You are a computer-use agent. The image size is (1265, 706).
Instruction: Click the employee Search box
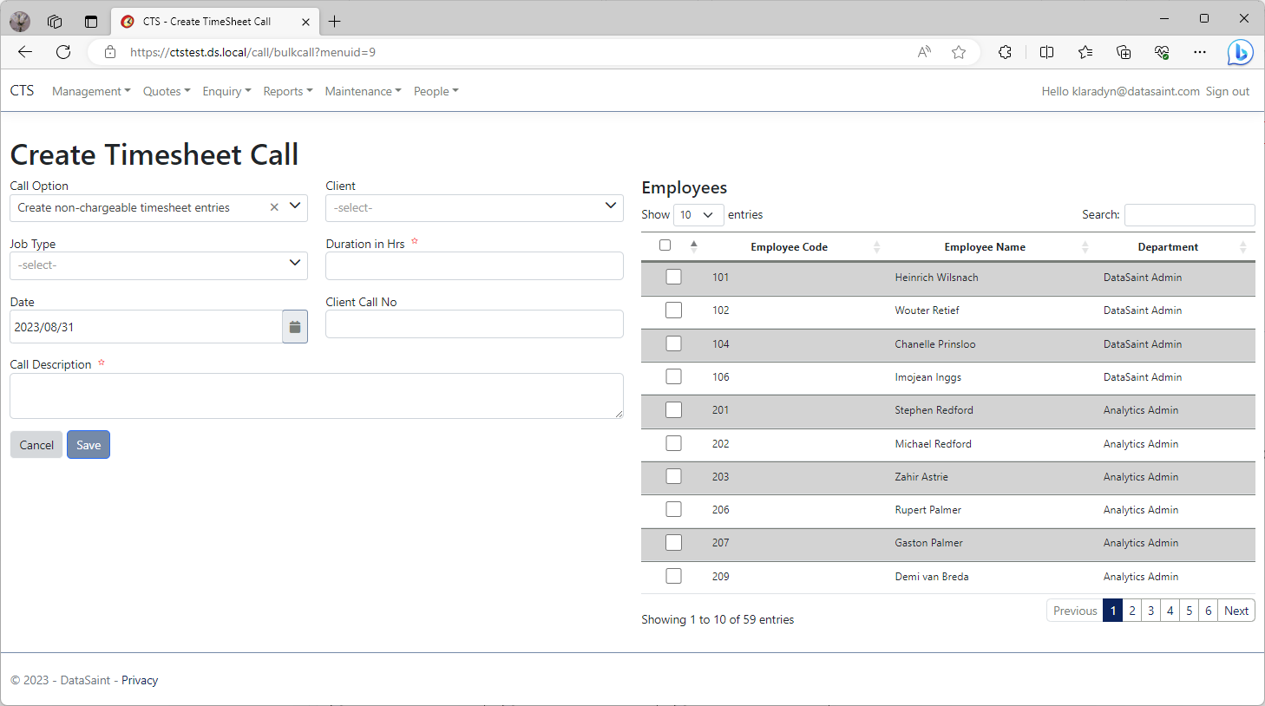click(1190, 214)
